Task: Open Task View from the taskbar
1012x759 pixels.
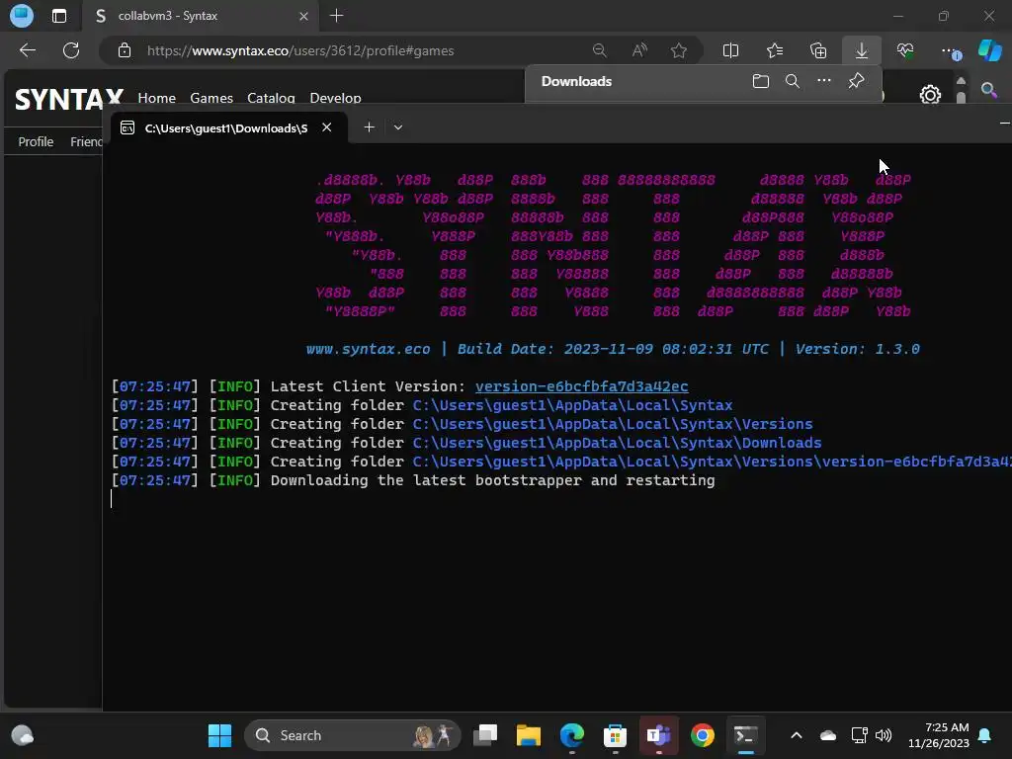Action: pos(485,735)
